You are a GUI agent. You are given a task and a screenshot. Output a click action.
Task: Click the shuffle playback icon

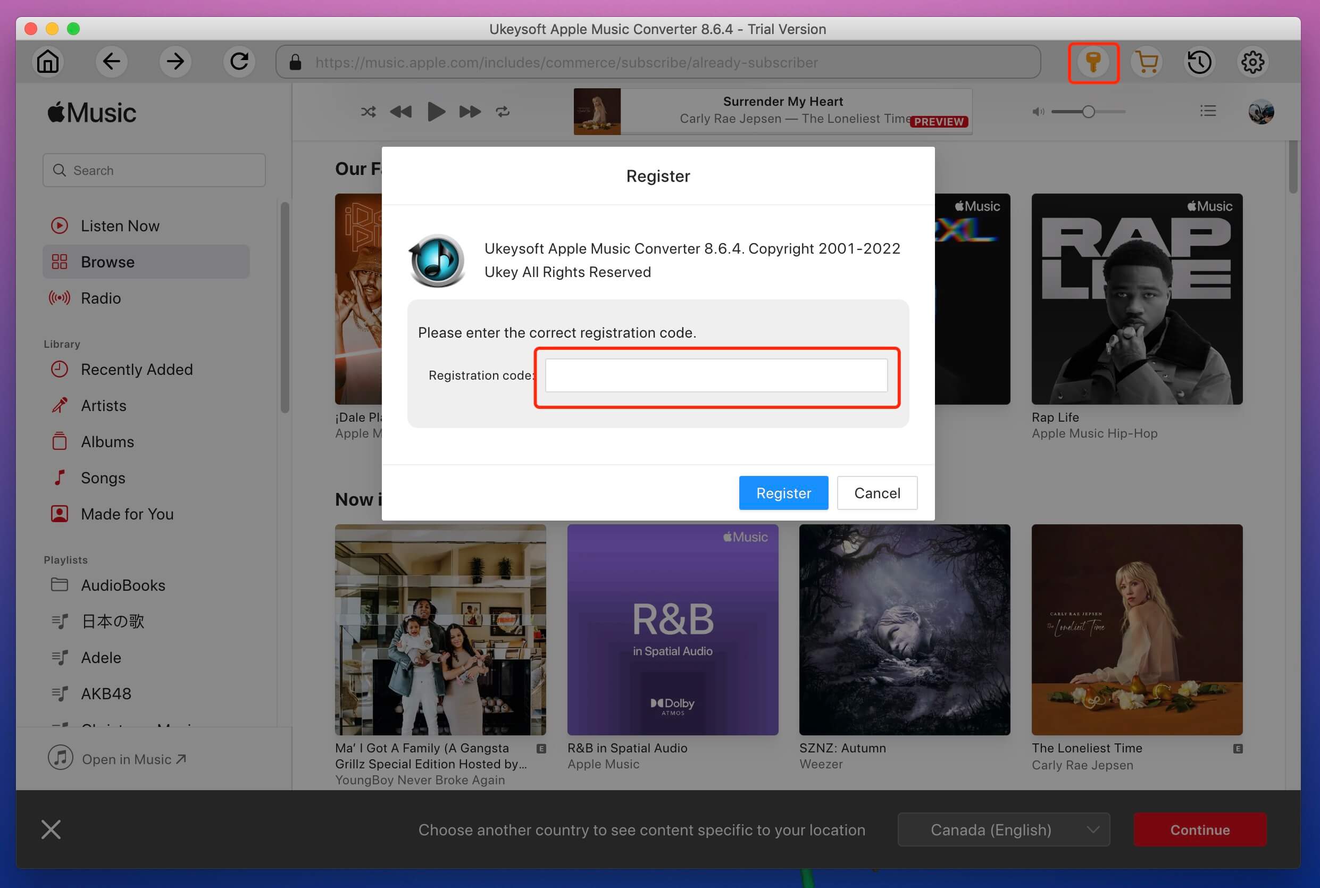pos(366,111)
